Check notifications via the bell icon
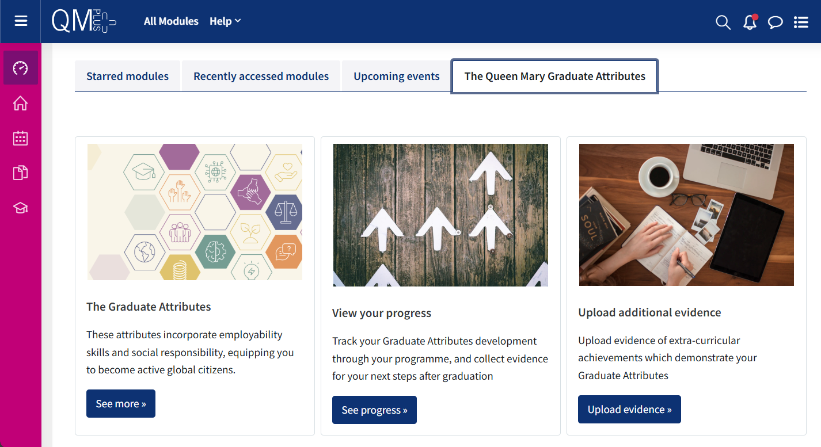821x447 pixels. 749,22
